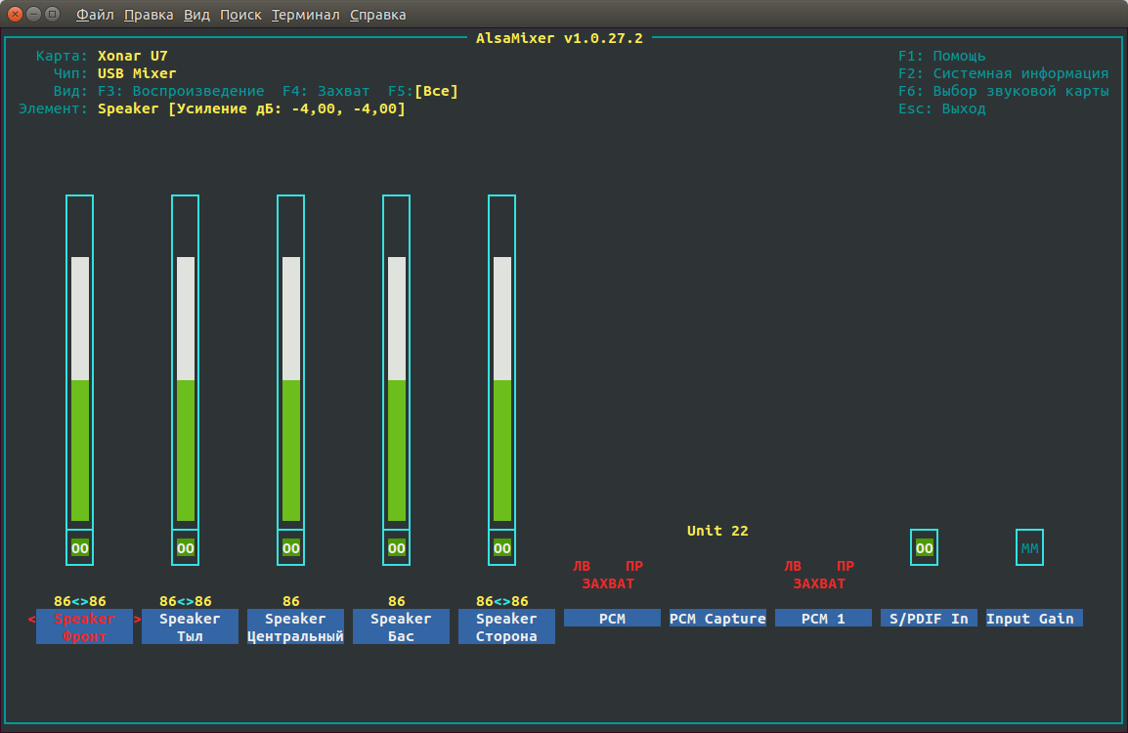1128x733 pixels.
Task: Select the Speaker Фронт channel label
Action: (84, 627)
